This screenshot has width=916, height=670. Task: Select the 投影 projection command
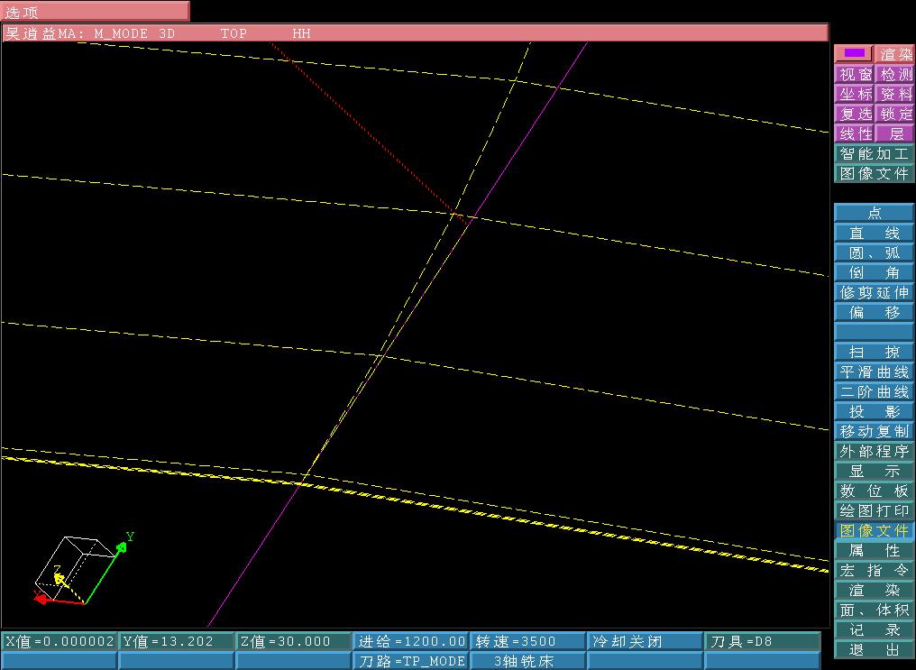coord(875,411)
